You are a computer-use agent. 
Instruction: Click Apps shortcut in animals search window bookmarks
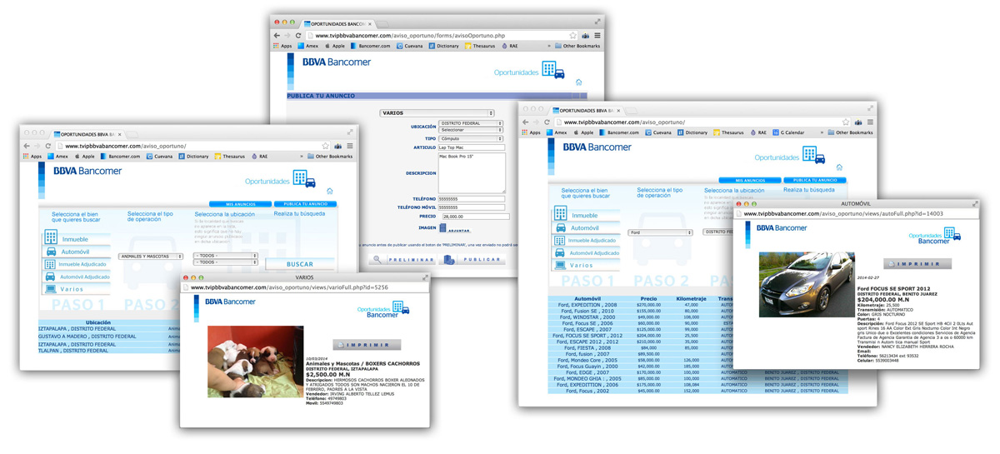pos(33,156)
